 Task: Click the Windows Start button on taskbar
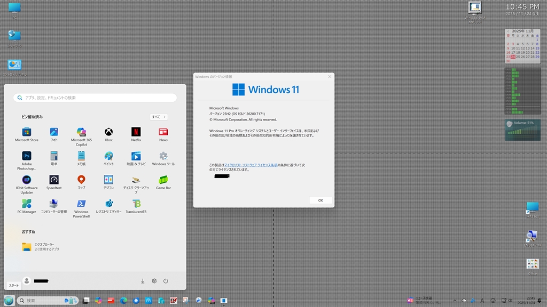point(9,300)
